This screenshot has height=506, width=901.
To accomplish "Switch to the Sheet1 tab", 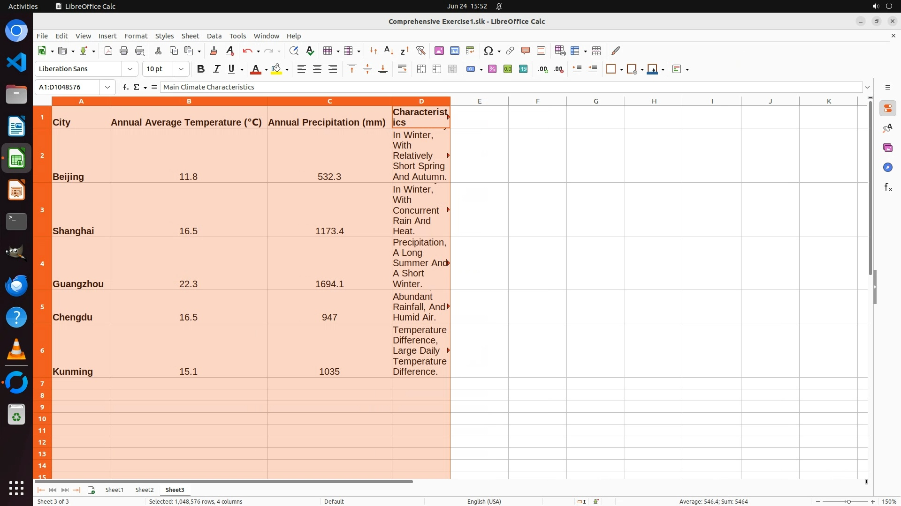I will click(x=114, y=490).
